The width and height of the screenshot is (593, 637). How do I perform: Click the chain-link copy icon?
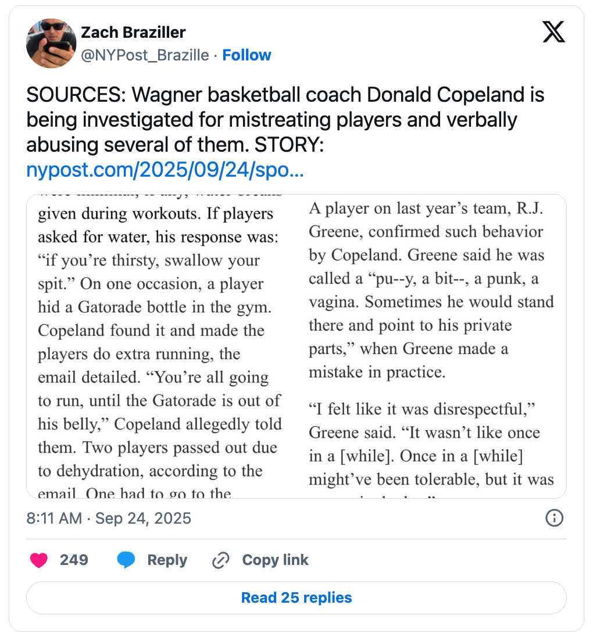tap(221, 560)
